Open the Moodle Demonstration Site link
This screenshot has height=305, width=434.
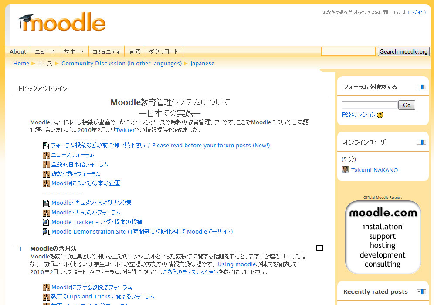[x=142, y=231]
